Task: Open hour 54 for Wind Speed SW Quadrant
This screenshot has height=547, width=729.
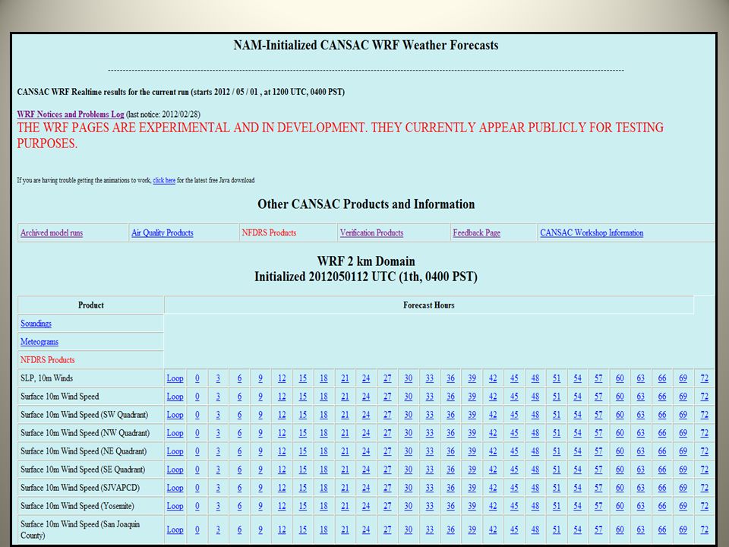Action: tap(577, 415)
